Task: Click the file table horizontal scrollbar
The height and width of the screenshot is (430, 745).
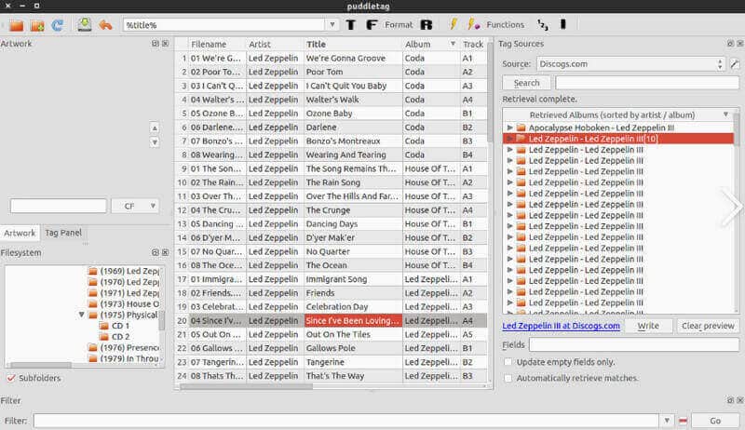Action: coord(246,386)
